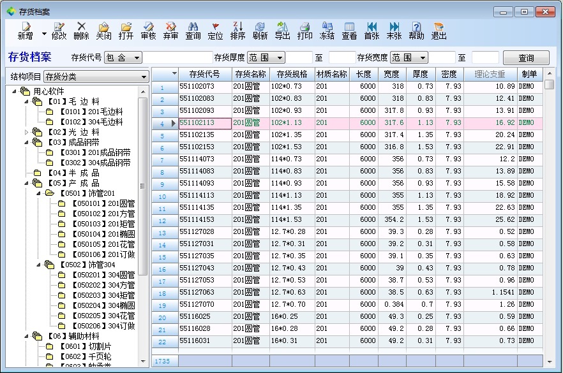This screenshot has height=373, width=563.
Task: Click the 存货代号 filter text input field
Action: click(177, 57)
